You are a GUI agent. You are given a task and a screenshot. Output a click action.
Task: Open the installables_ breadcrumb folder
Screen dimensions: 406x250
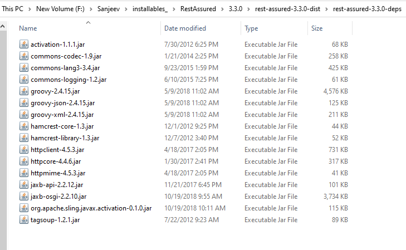150,9
